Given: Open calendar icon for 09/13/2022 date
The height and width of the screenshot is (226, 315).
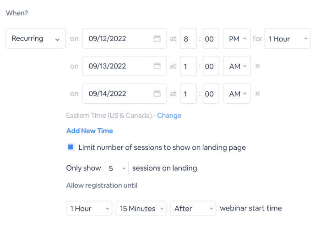Looking at the screenshot, I should click(157, 66).
